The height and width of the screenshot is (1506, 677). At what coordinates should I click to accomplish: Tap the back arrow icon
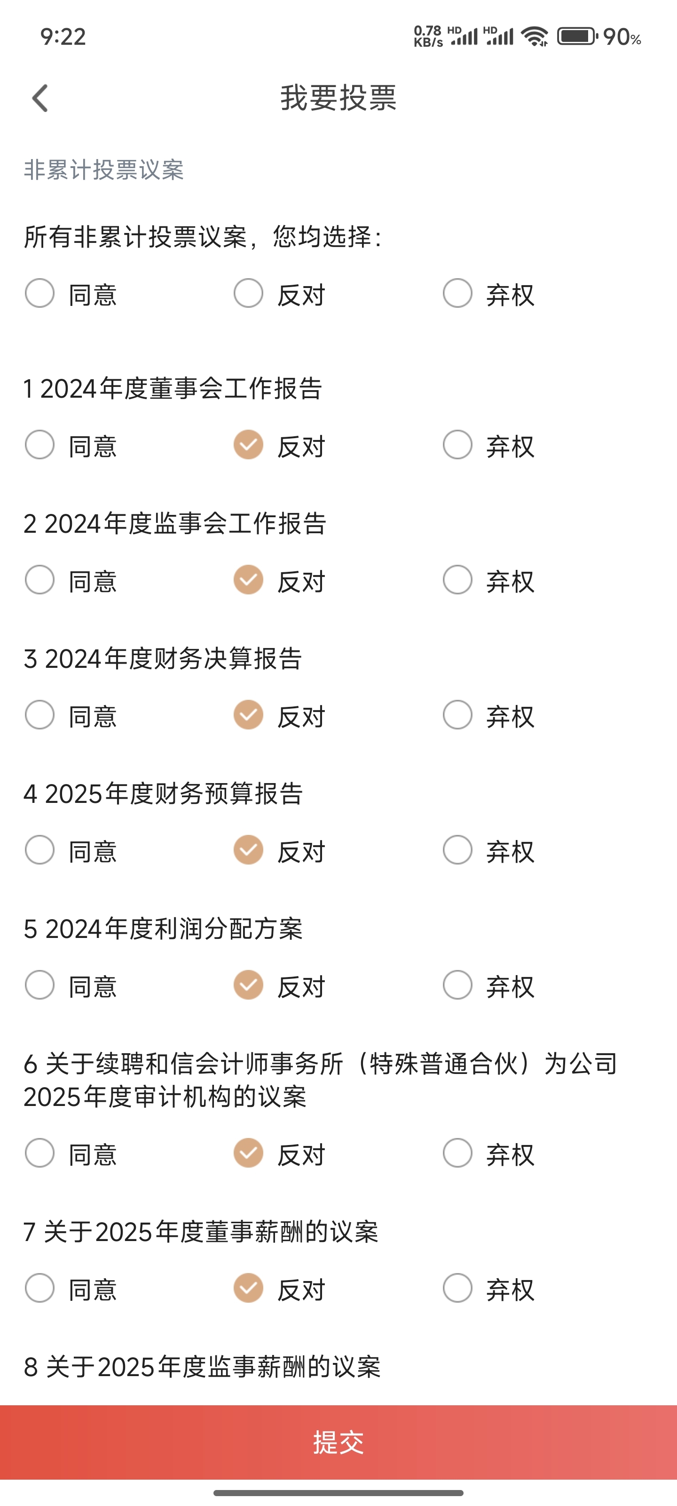pyautogui.click(x=39, y=97)
